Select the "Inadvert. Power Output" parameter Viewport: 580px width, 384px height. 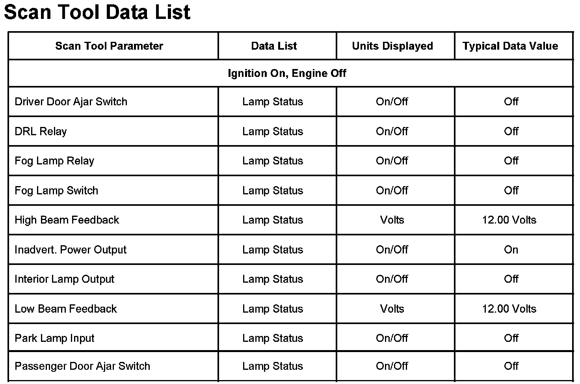click(x=71, y=250)
